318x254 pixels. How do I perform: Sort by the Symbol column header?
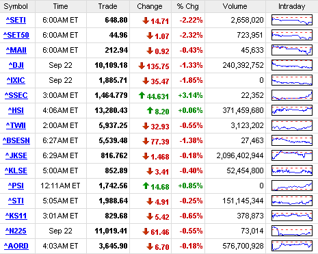(x=16, y=6)
